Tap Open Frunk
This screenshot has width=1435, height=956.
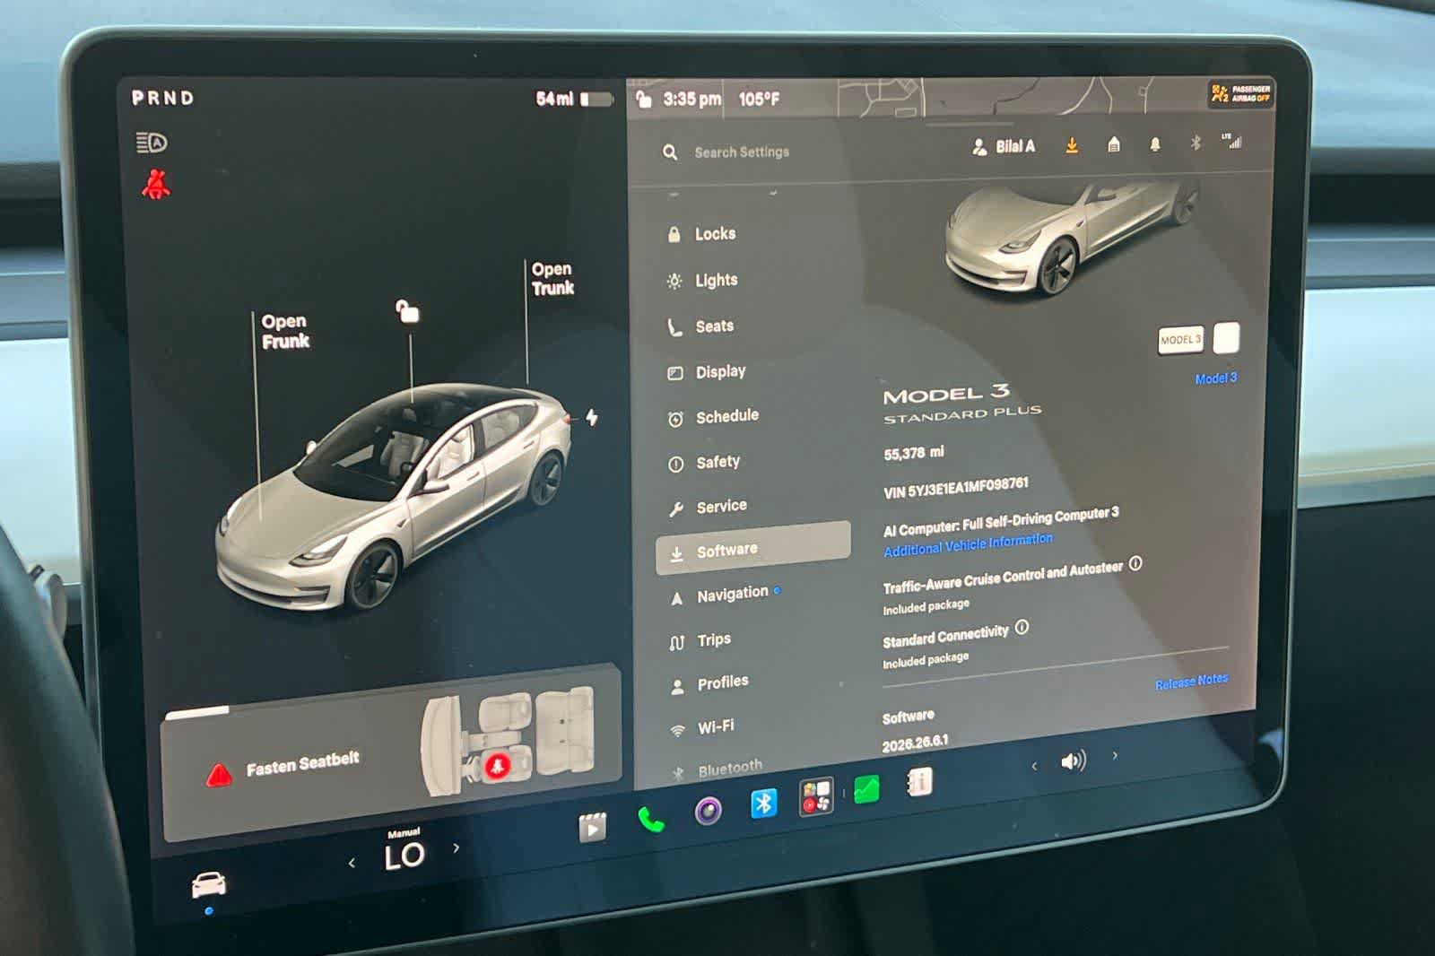pos(285,331)
